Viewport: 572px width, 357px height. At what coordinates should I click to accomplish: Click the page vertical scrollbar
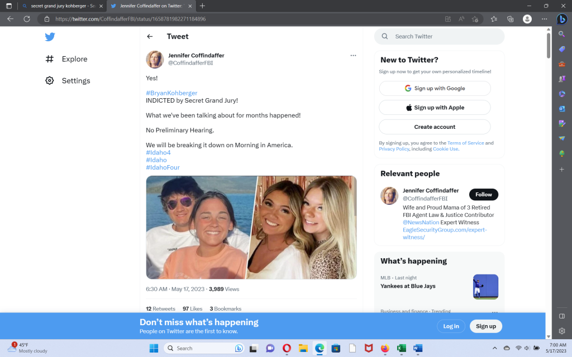pyautogui.click(x=548, y=167)
